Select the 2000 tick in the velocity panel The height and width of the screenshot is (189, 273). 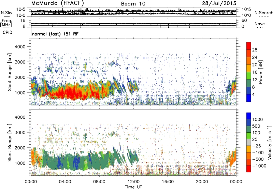coord(20,148)
